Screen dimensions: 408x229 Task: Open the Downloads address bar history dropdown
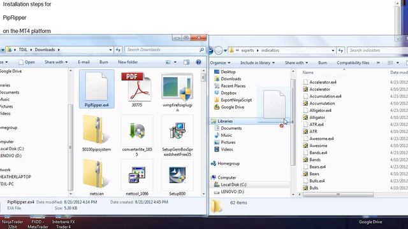[x=110, y=50]
